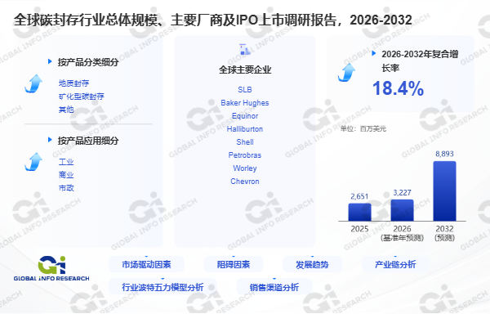The width and height of the screenshot is (490, 314).
Task: Click the triangle bullet before 按产品分类细分
Action: click(50, 61)
